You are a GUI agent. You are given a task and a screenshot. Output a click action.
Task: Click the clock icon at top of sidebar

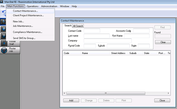(x=3, y=21)
